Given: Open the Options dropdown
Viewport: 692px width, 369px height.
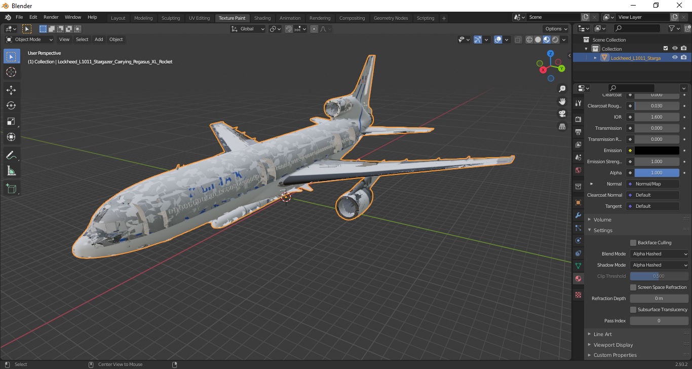Looking at the screenshot, I should pyautogui.click(x=556, y=29).
